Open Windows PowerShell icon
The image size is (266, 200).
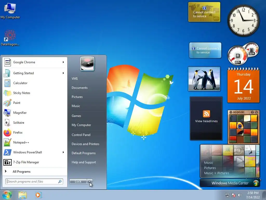[8, 152]
